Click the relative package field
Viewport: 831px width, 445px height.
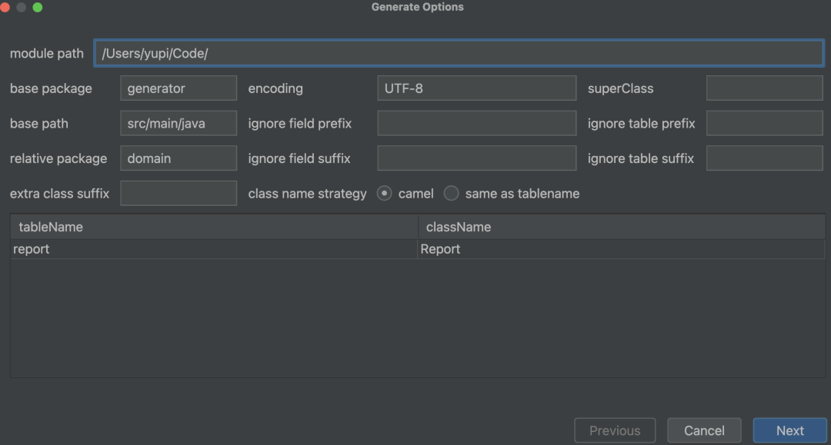(x=178, y=158)
